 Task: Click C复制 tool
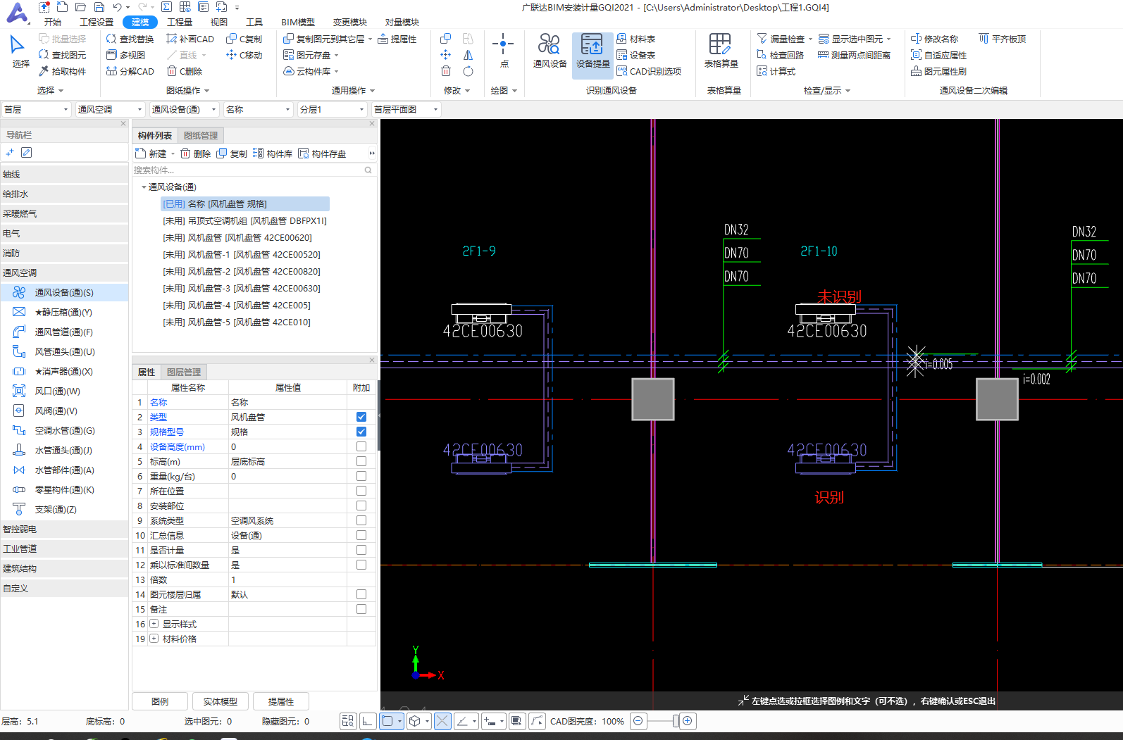tap(244, 39)
